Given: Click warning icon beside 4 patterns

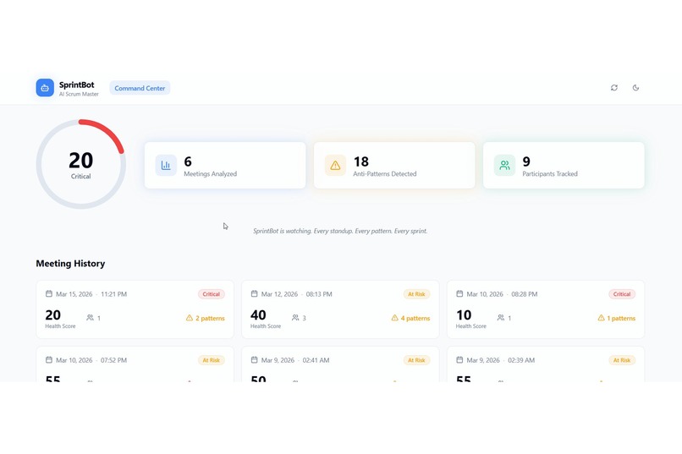Looking at the screenshot, I should [x=394, y=318].
